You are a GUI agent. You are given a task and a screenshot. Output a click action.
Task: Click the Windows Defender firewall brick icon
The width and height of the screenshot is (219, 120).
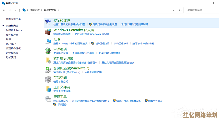[48, 32]
